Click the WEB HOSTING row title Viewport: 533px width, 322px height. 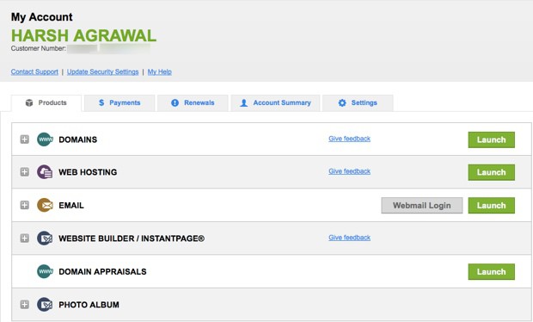coord(88,172)
